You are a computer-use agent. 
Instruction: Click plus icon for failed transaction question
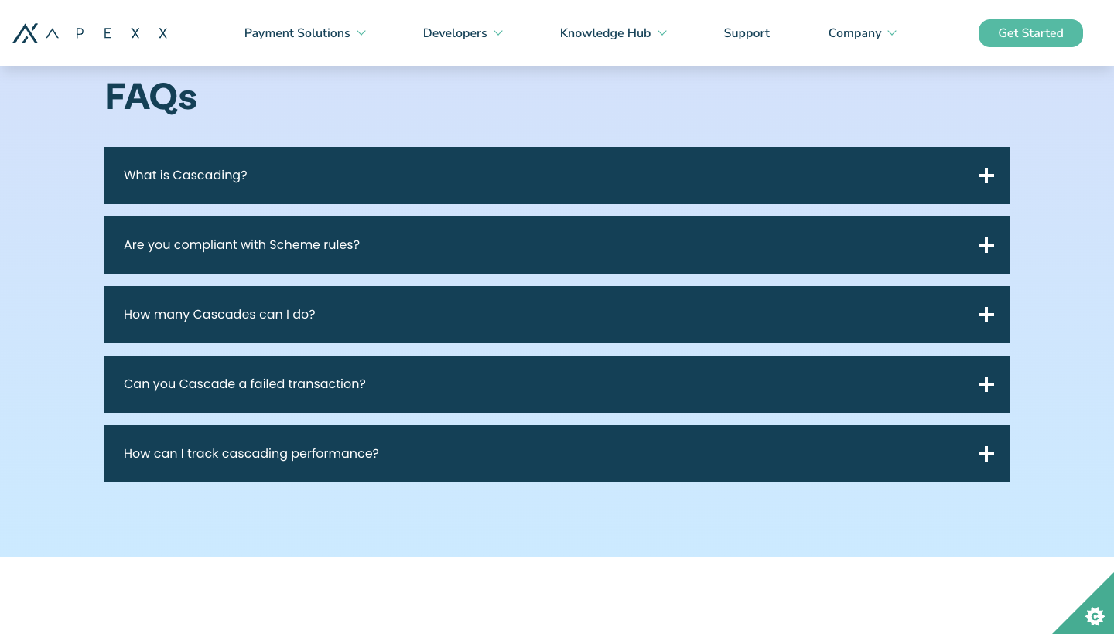point(986,384)
